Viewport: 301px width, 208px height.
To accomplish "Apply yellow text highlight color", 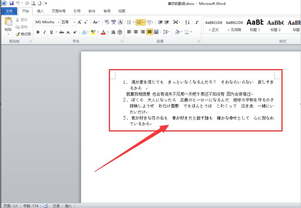I will (x=93, y=32).
